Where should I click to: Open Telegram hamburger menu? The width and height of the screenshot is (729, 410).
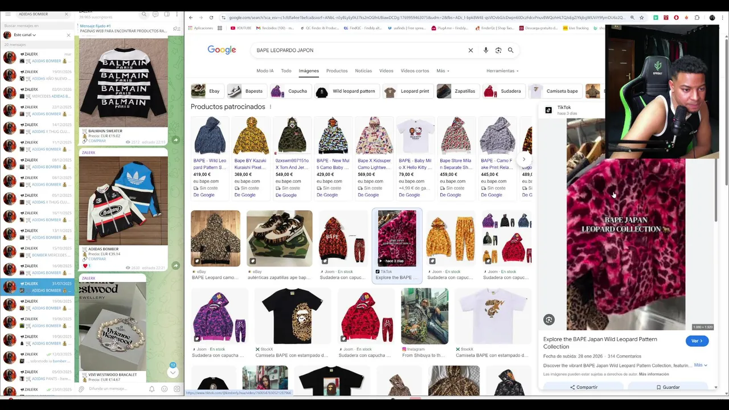point(7,14)
